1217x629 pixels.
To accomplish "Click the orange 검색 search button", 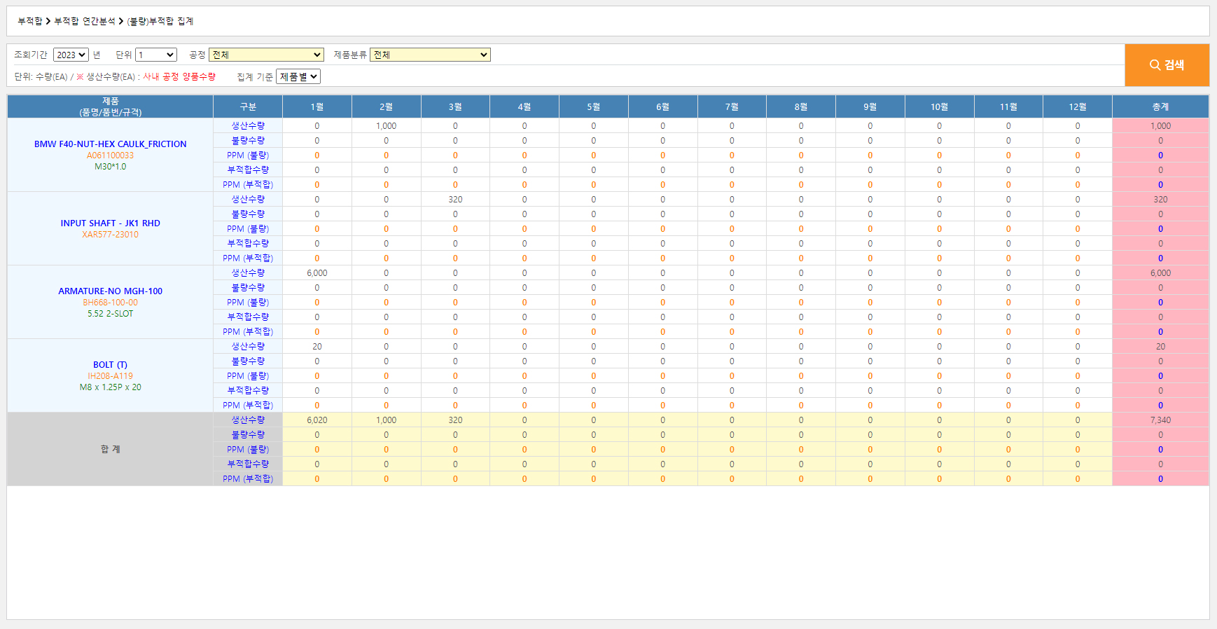I will [x=1167, y=65].
